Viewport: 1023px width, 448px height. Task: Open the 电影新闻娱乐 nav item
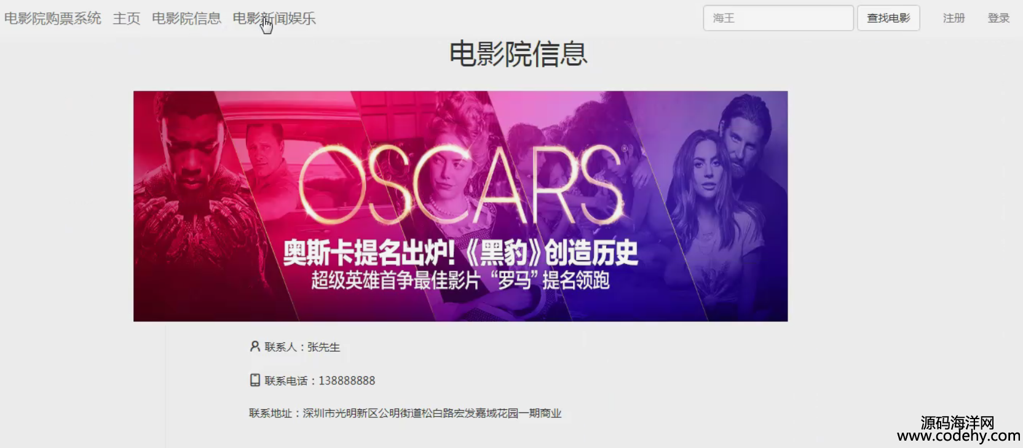click(274, 18)
